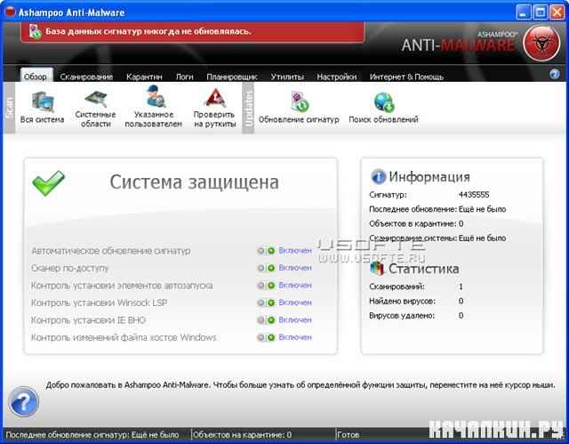The height and width of the screenshot is (444, 569).
Task: Click Включен link for файла хостов Windows
Action: pos(295,337)
